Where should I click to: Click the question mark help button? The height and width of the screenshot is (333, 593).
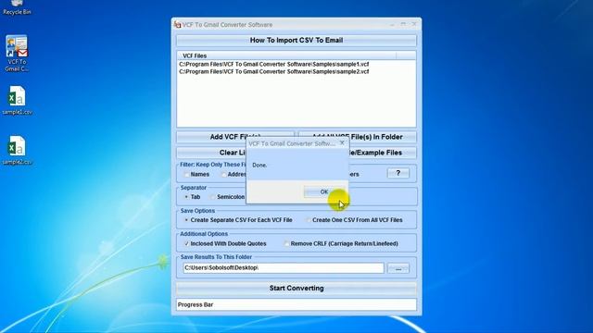coord(397,173)
